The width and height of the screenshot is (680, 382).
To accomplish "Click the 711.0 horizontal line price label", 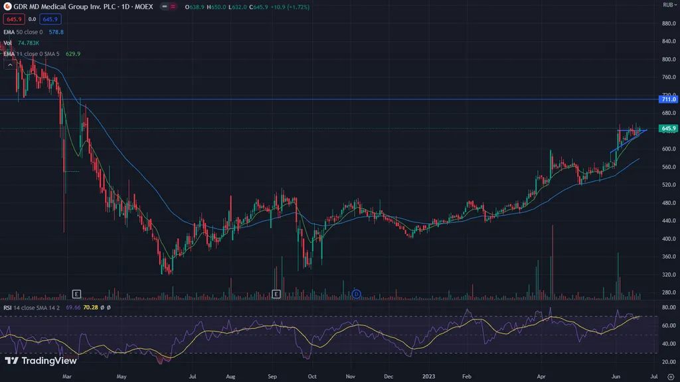I will coord(667,99).
